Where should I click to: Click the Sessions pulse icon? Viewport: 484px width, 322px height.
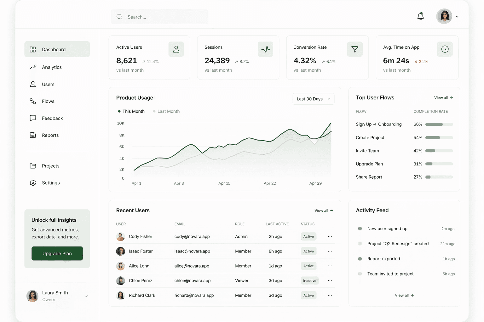point(265,49)
